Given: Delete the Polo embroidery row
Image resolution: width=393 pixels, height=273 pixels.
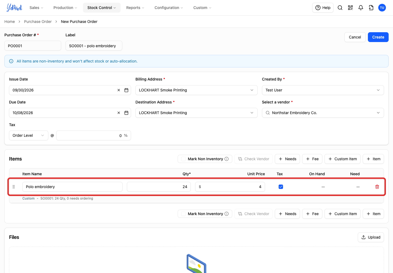Looking at the screenshot, I should pyautogui.click(x=377, y=187).
